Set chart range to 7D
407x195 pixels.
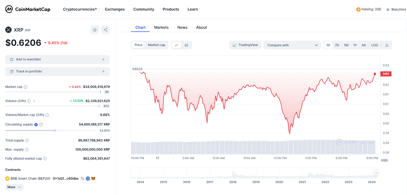coord(337,45)
